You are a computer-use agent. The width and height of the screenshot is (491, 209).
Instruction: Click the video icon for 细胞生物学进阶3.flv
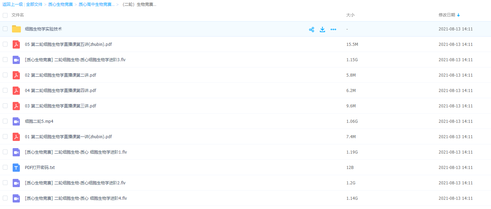tap(16, 60)
